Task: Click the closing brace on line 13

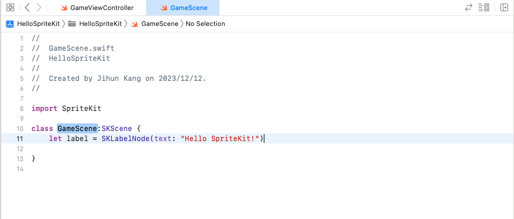Action: (x=34, y=159)
